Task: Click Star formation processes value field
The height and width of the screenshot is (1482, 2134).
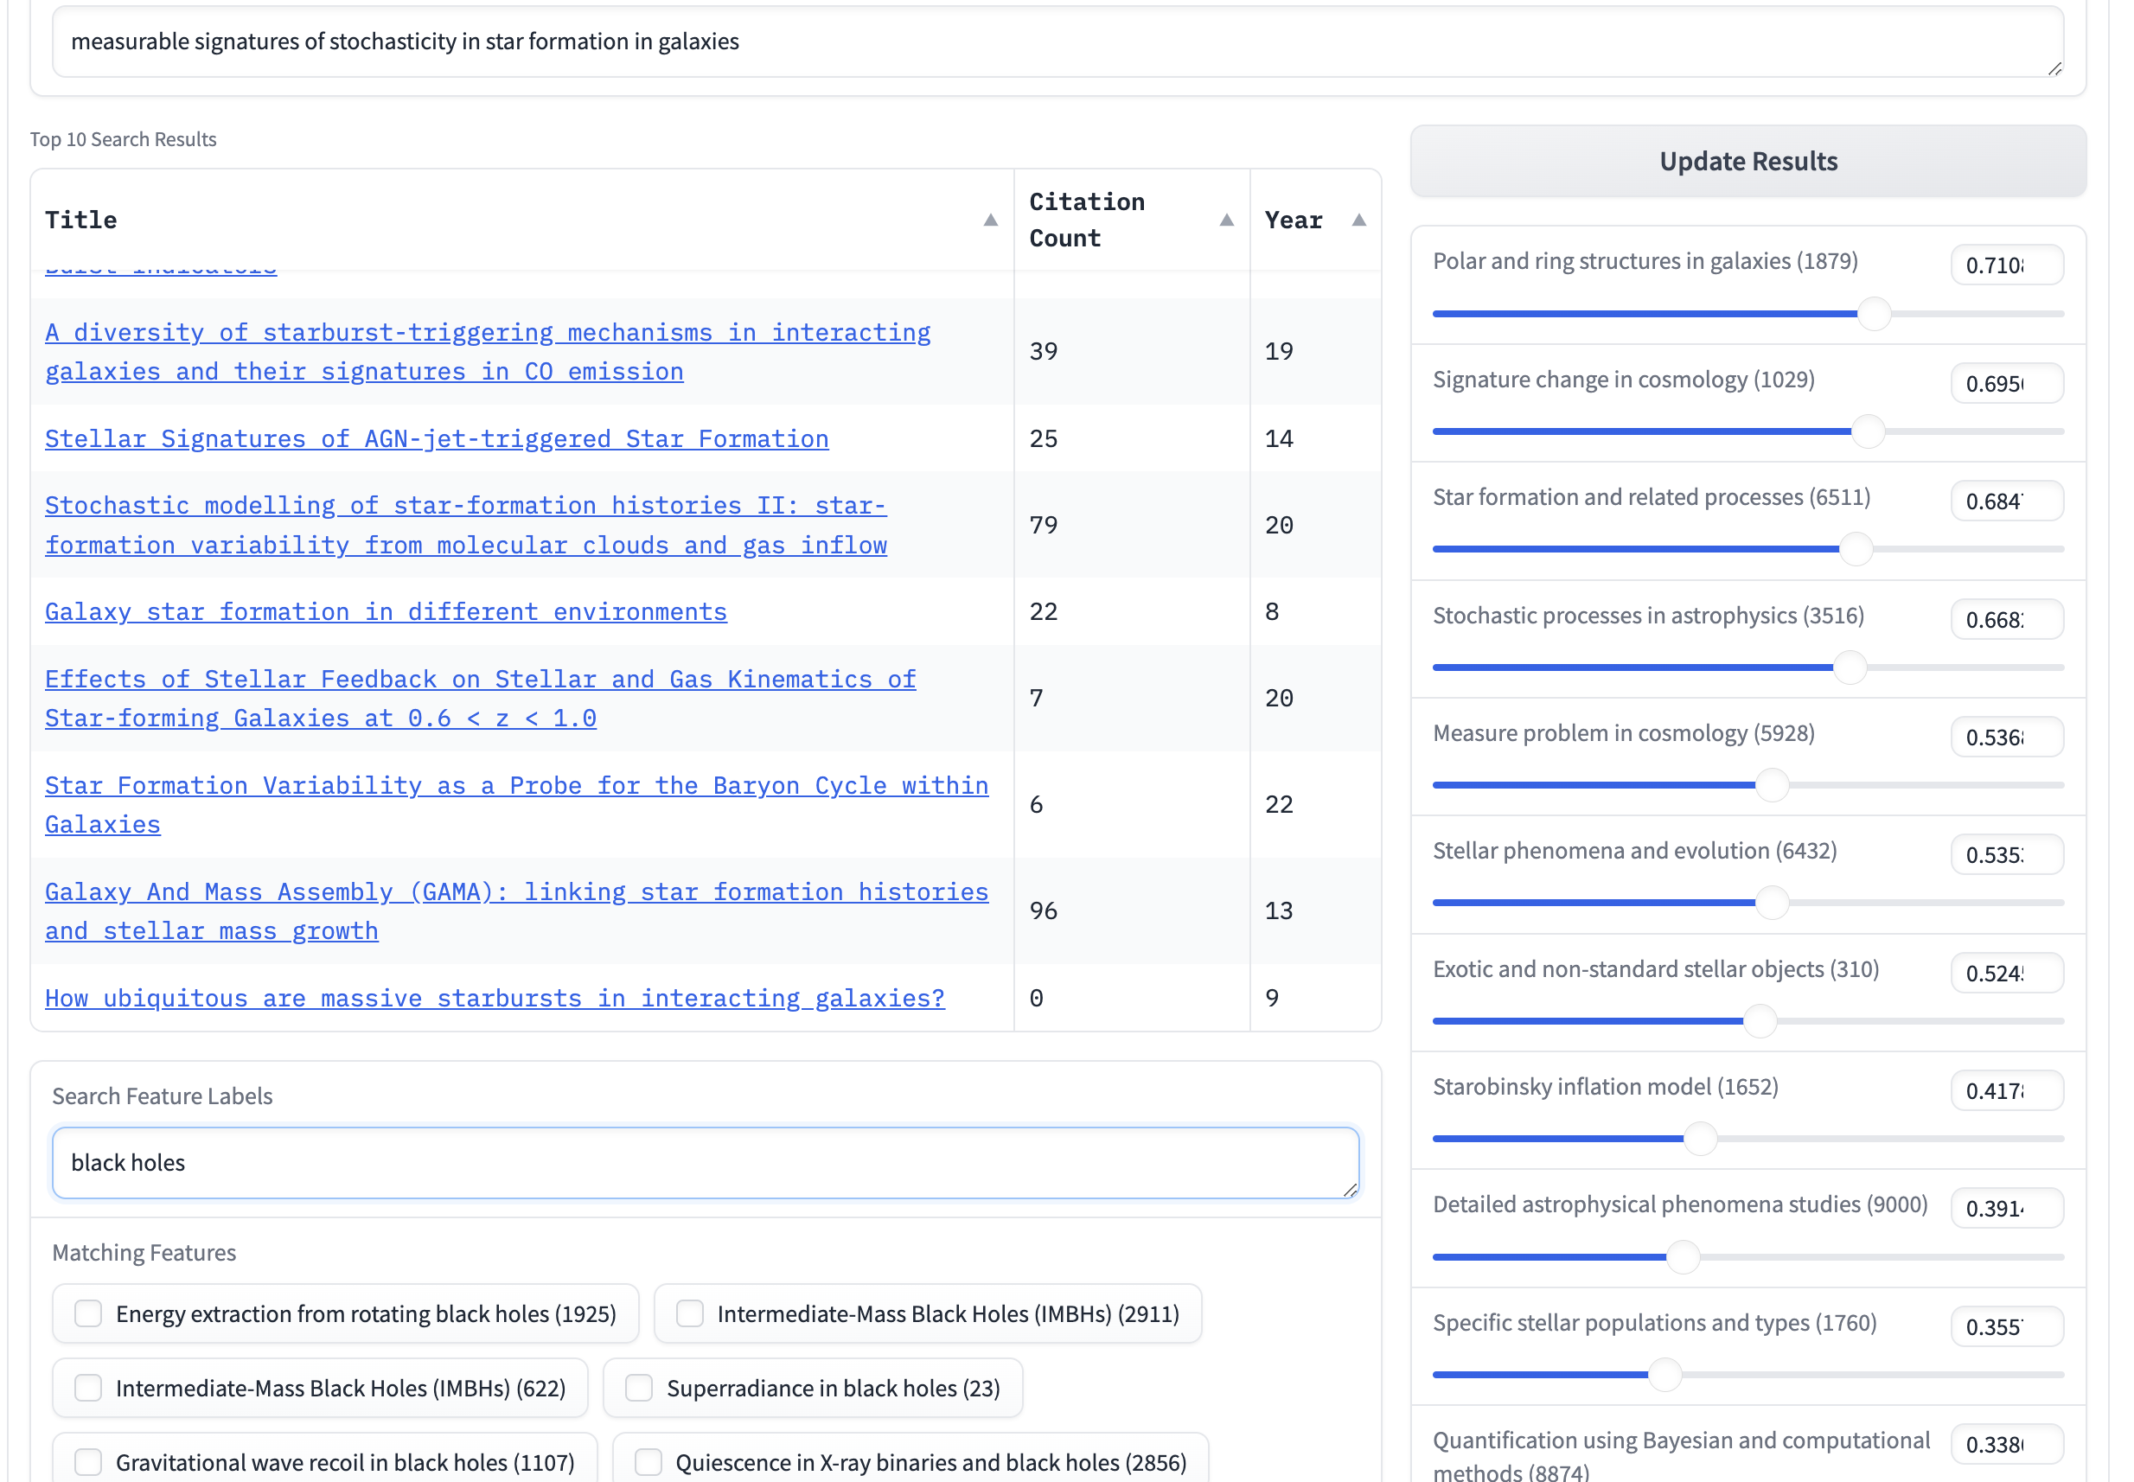Action: click(x=2005, y=501)
